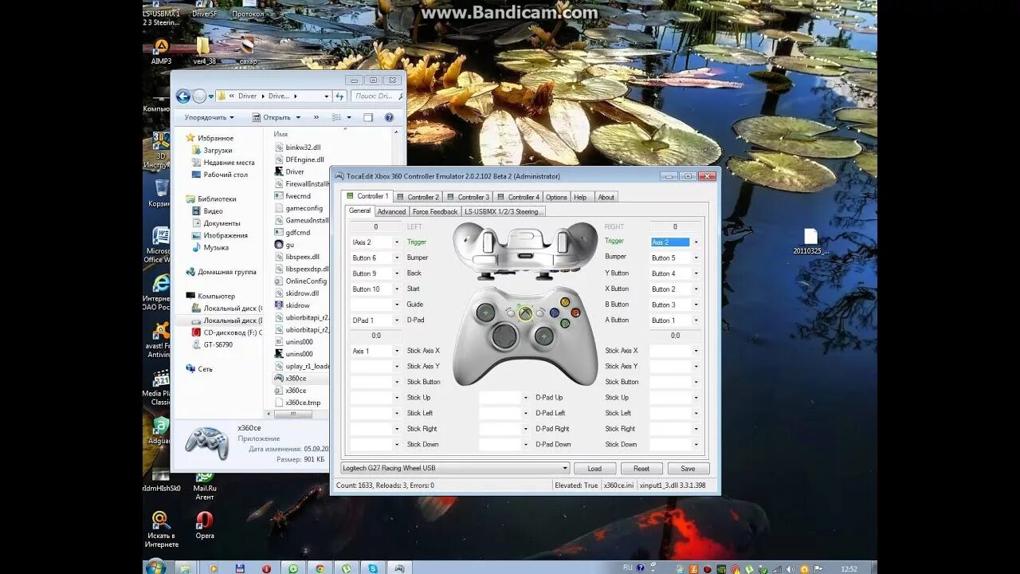The image size is (1020, 574).
Task: Open the ver4_38 folder on the desktop
Action: (x=202, y=50)
